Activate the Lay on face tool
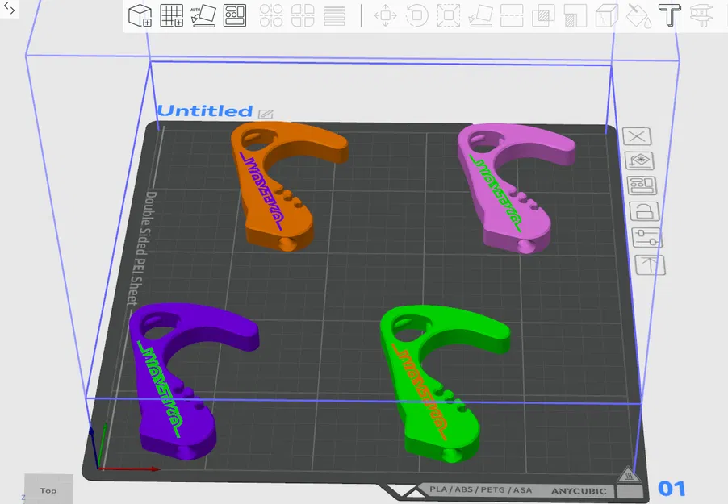728x504 pixels. tap(480, 15)
